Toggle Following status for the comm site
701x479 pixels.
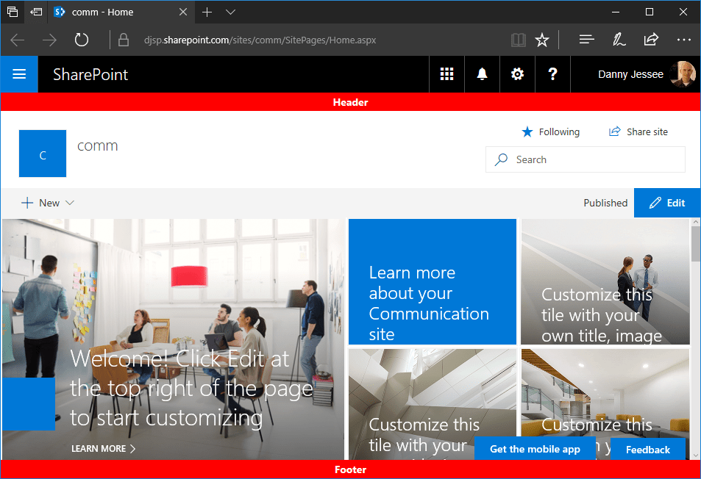click(550, 132)
